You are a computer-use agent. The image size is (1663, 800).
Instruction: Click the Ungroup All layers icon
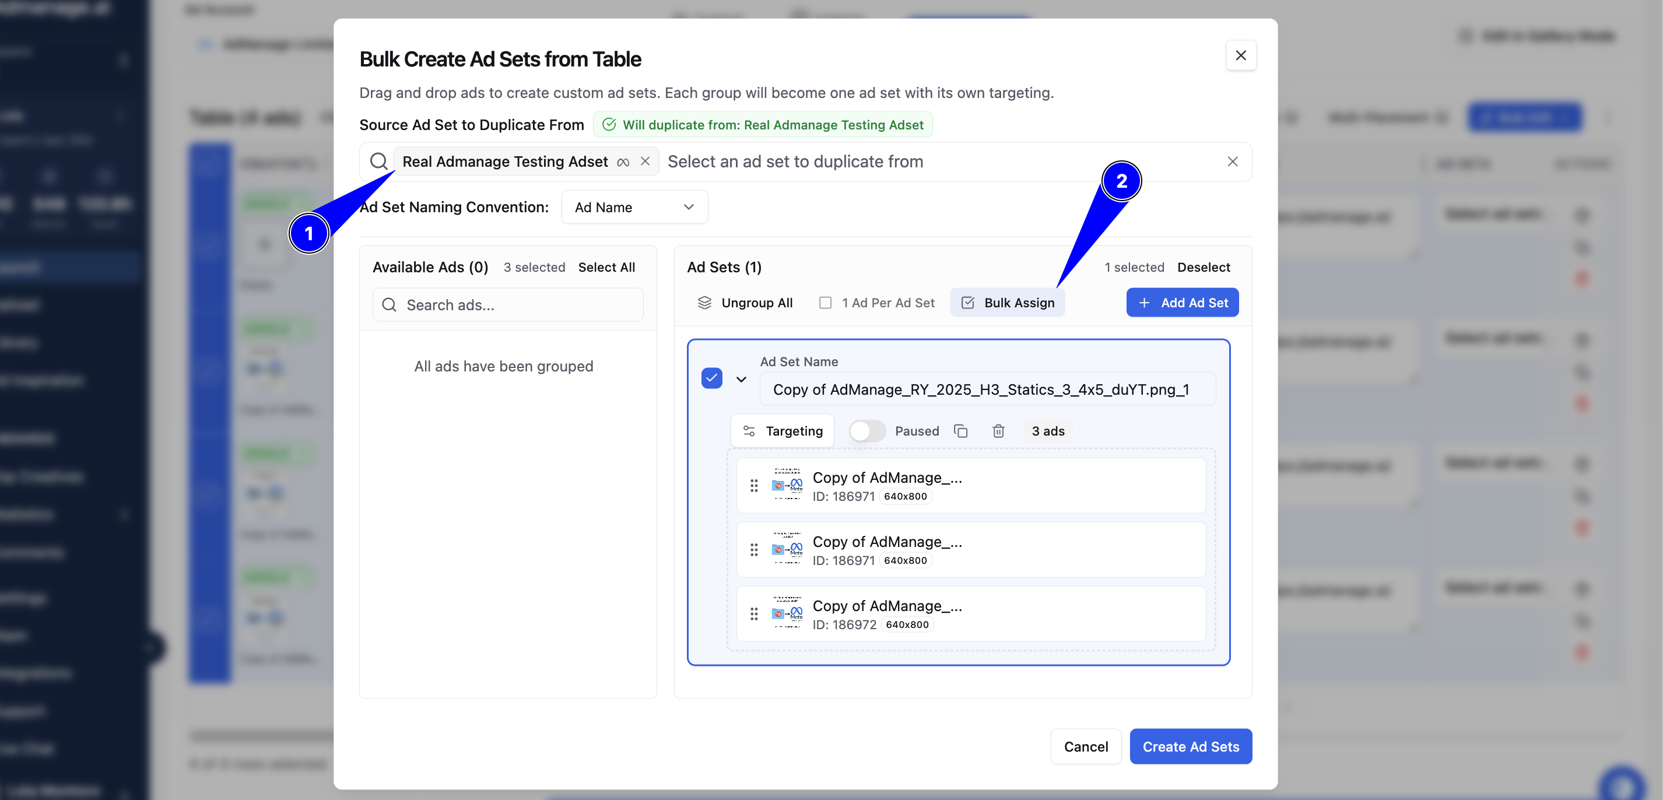click(x=704, y=303)
